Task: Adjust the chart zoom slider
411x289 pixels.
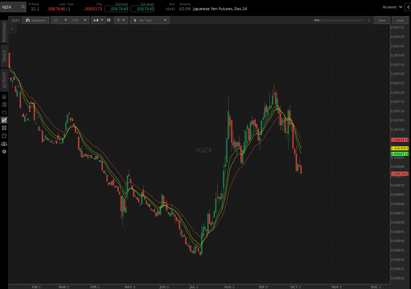Action: pyautogui.click(x=317, y=20)
